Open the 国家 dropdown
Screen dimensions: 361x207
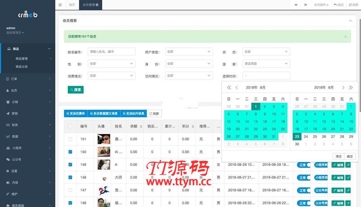266,64
